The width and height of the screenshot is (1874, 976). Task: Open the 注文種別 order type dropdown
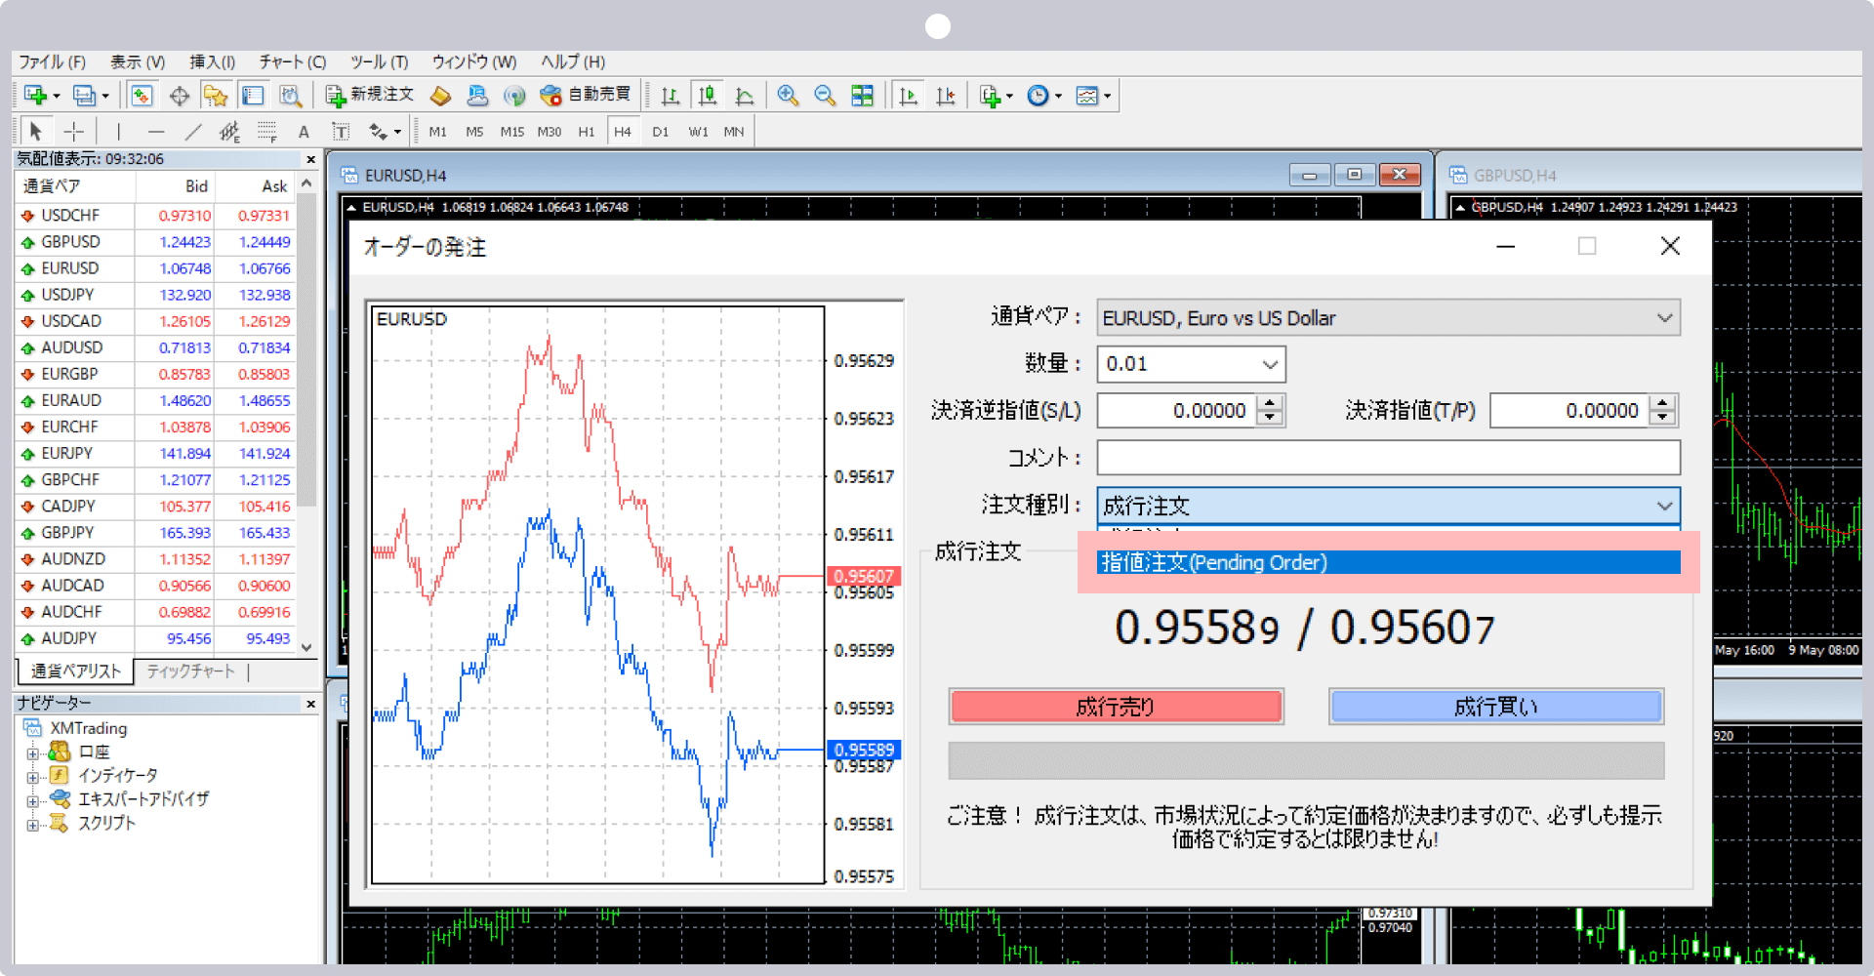click(x=1388, y=506)
